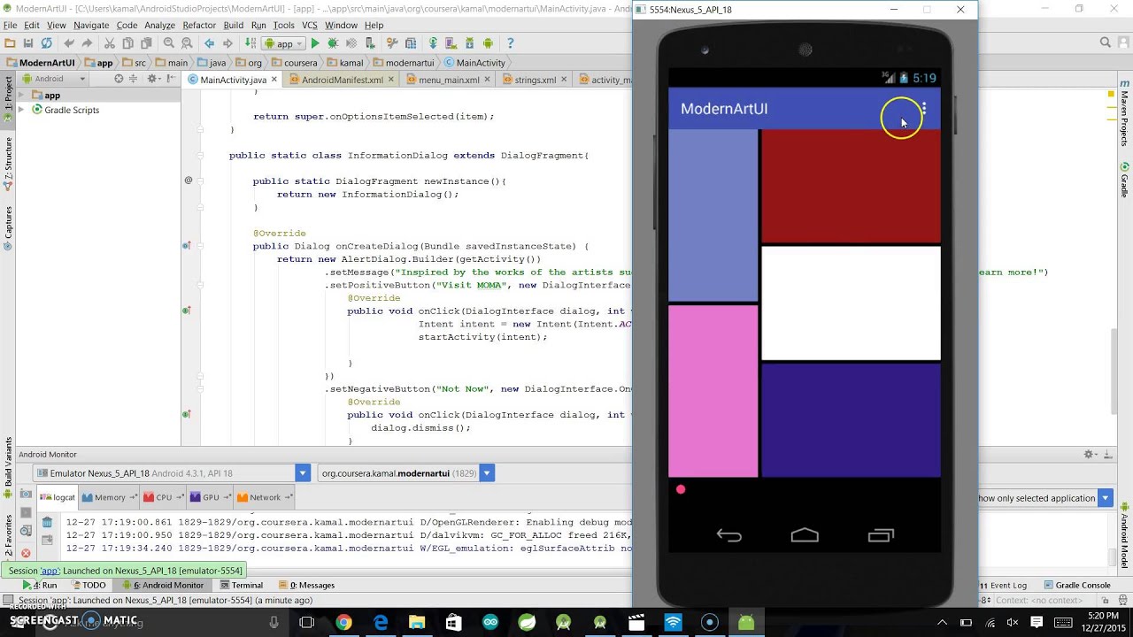Click the Synchronize toolbar icon
Screen dimensions: 1133x637
[46, 43]
